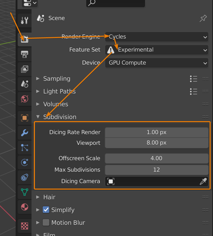Open the Render Properties tab icon
The image size is (213, 236).
point(24,39)
